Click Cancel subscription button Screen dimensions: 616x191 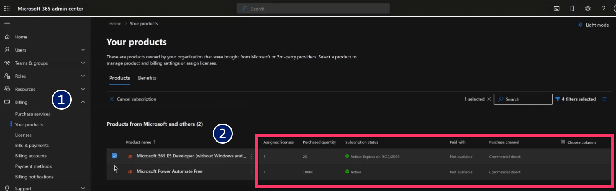tap(133, 99)
